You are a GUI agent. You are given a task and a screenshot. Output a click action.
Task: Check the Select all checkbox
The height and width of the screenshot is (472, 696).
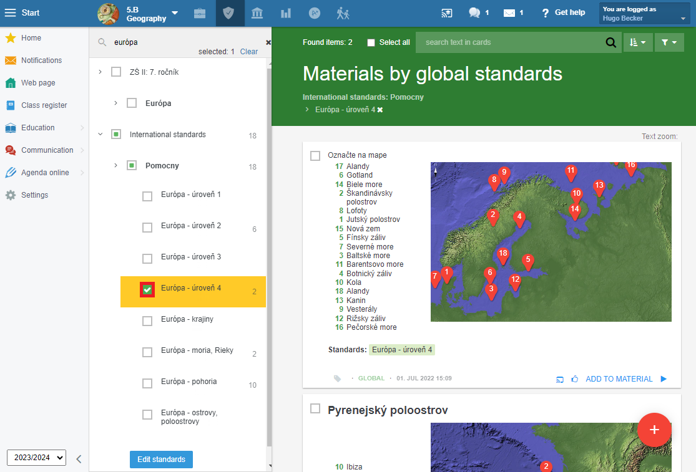[x=371, y=42]
